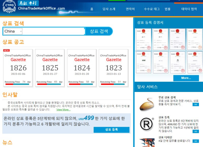
Task: Open the 상표 등록 service title
Action: pos(164,117)
